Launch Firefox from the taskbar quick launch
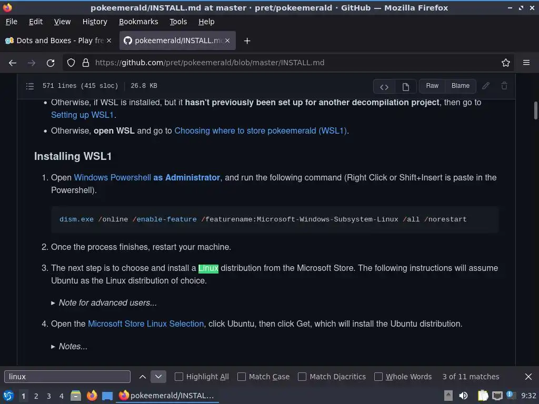 [x=92, y=396]
